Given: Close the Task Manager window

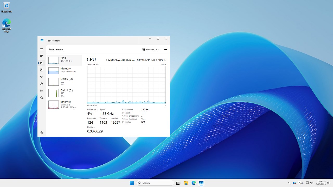Looking at the screenshot, I should pos(166,39).
